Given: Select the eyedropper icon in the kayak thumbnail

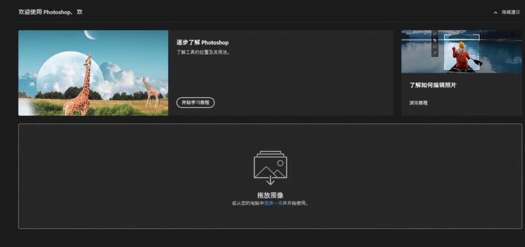Looking at the screenshot, I should [435, 53].
